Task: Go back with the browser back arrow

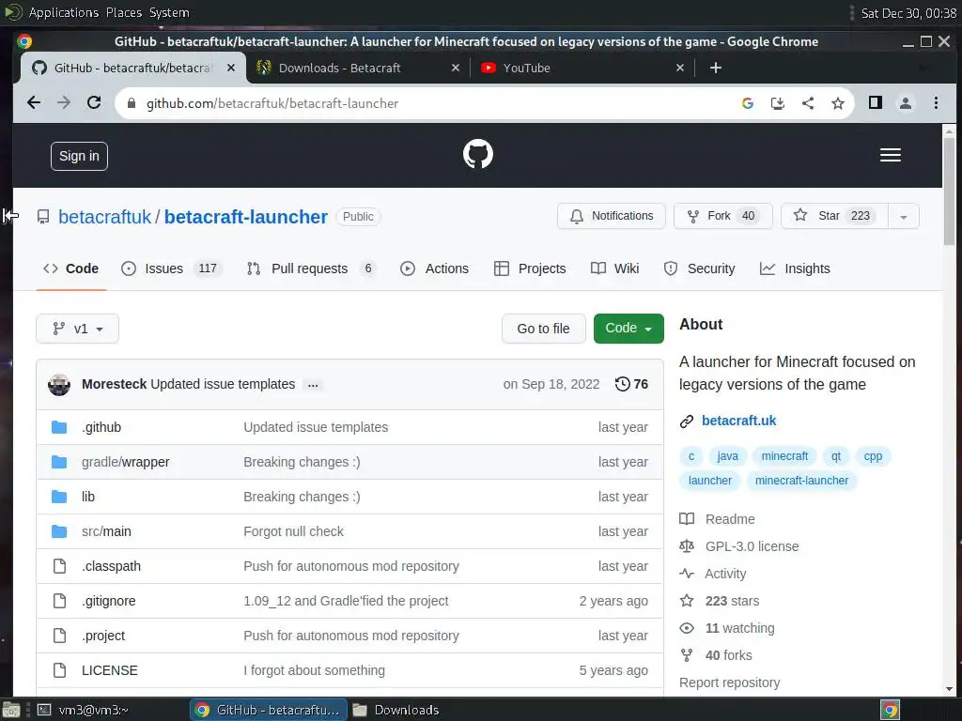Action: [x=34, y=103]
